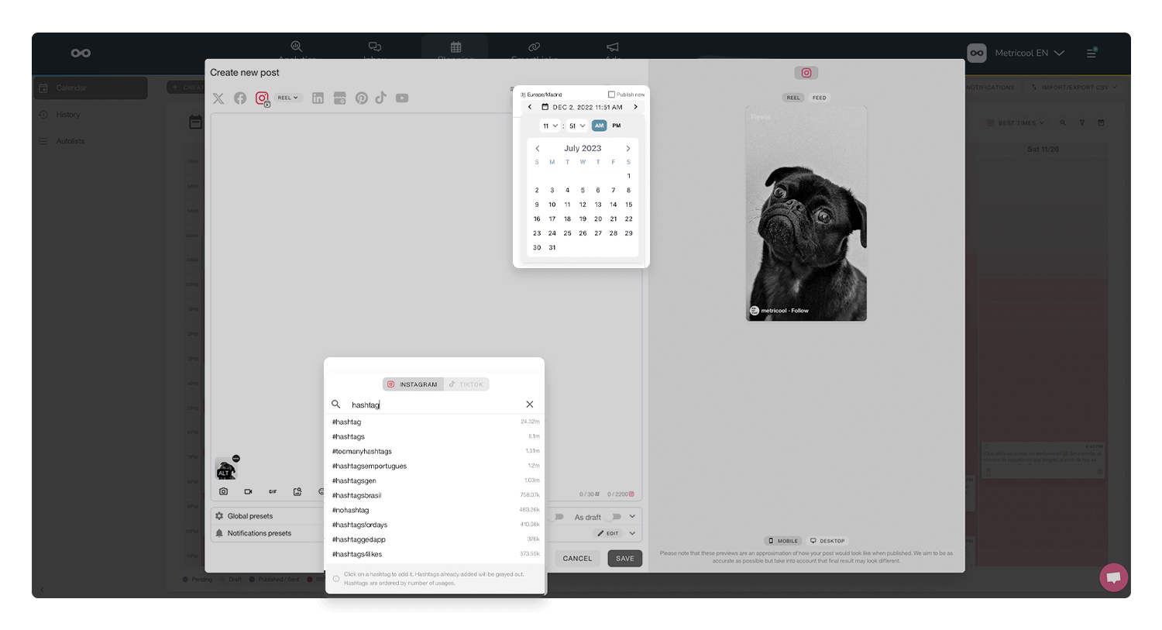Switch to the INSTAGRAM hashtag tab

[x=413, y=384]
